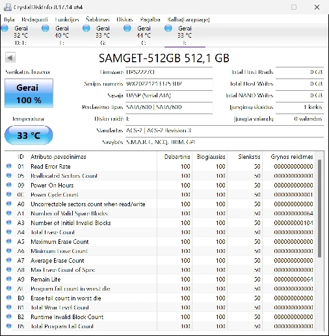Click the ID column header

point(21,157)
